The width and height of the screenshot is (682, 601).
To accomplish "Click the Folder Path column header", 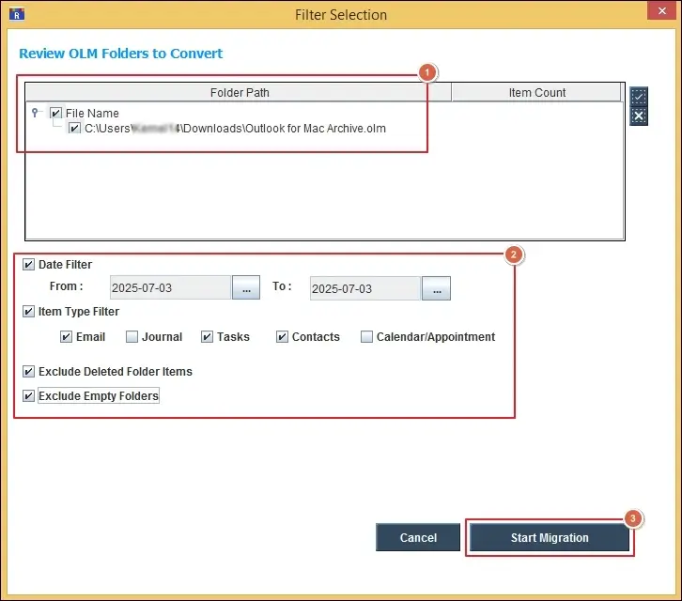I will [x=239, y=93].
